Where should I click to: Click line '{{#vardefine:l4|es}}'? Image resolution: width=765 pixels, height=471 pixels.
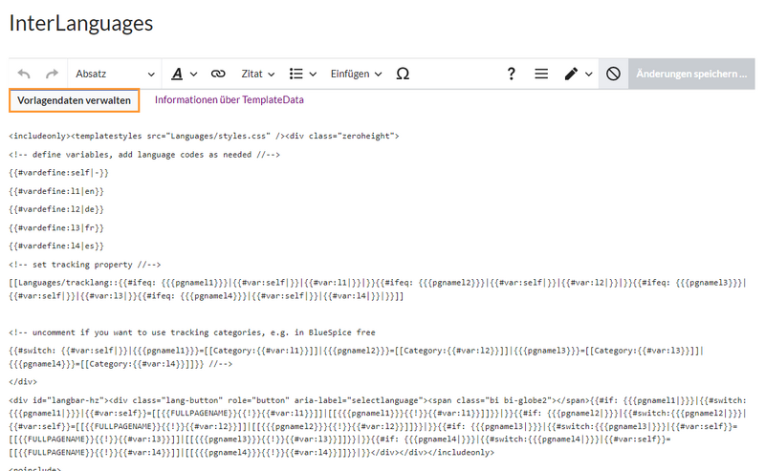point(56,246)
